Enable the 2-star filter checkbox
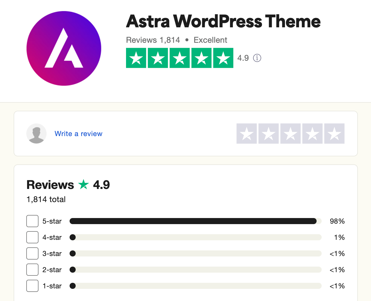Viewport: 371px width, 301px height. [32, 270]
